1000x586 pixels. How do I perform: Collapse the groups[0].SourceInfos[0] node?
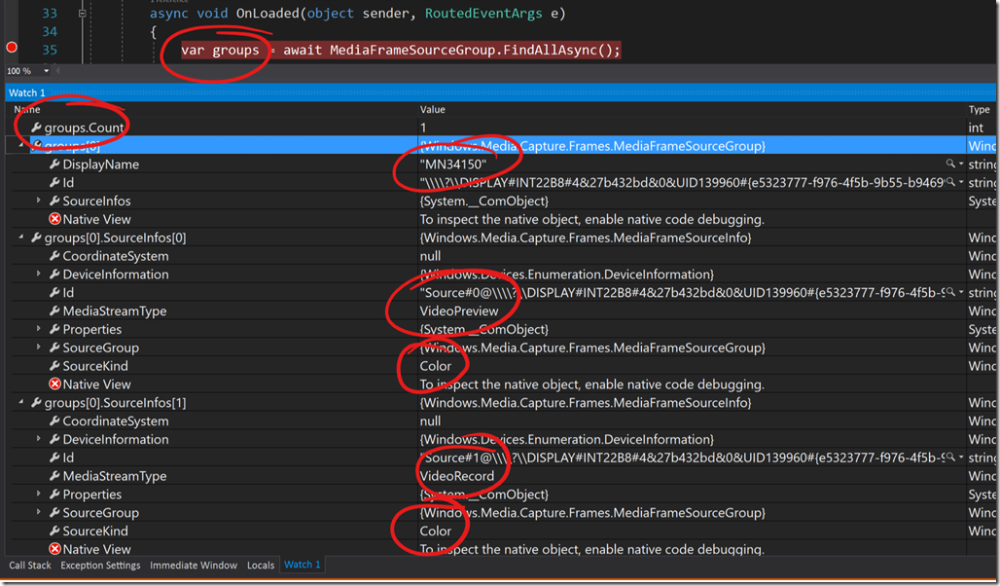click(21, 238)
